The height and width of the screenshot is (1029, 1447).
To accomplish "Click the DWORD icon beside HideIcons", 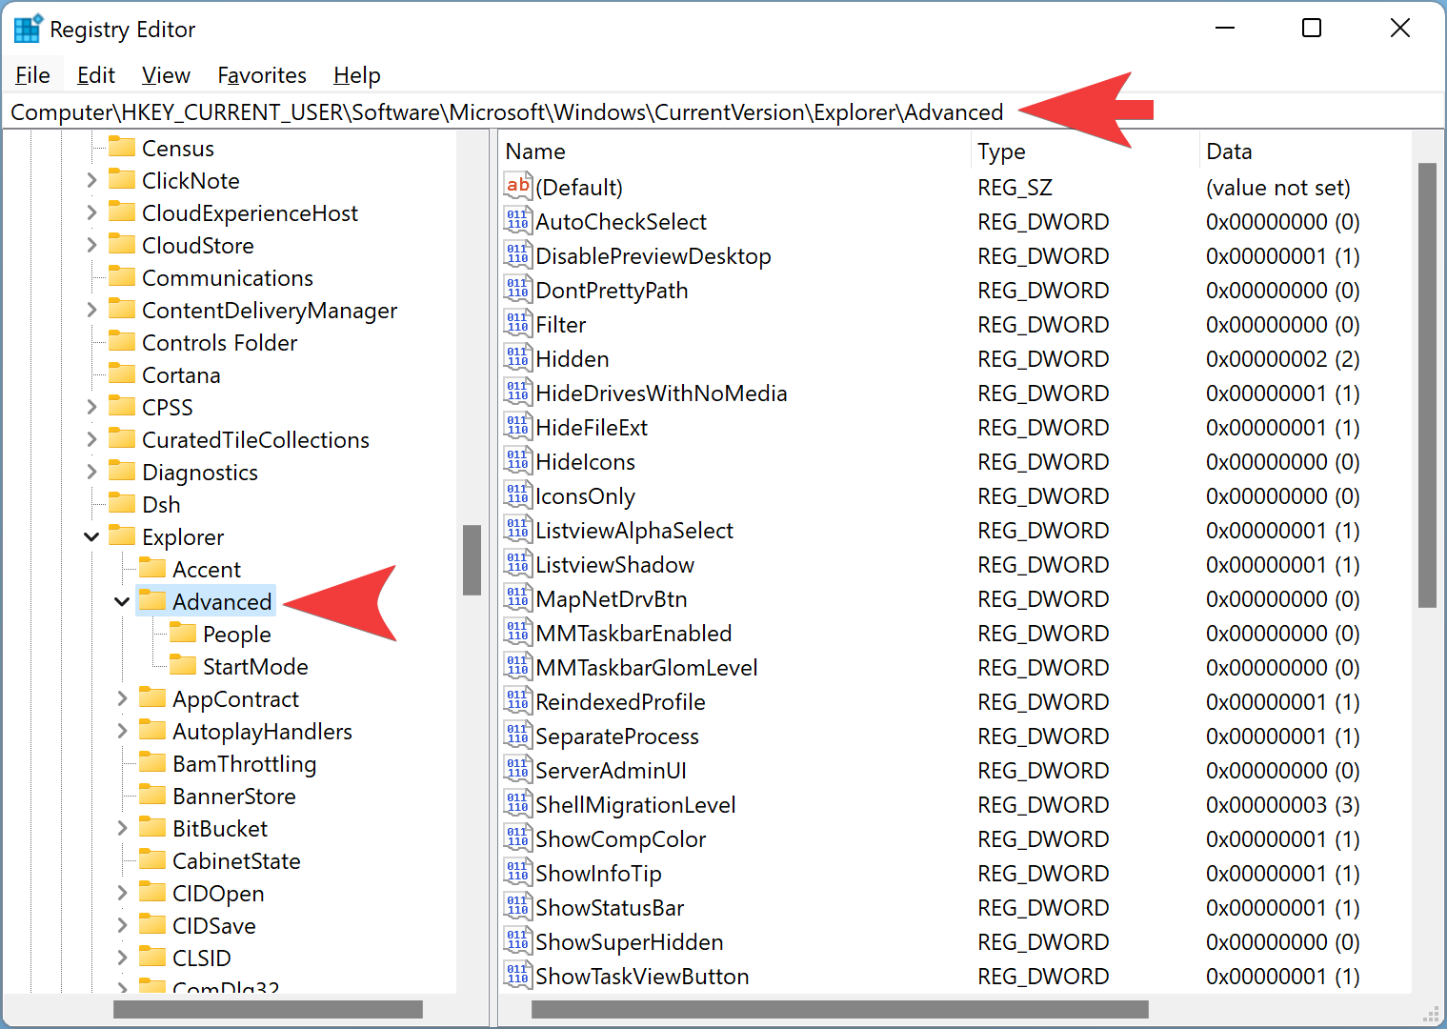I will point(517,460).
